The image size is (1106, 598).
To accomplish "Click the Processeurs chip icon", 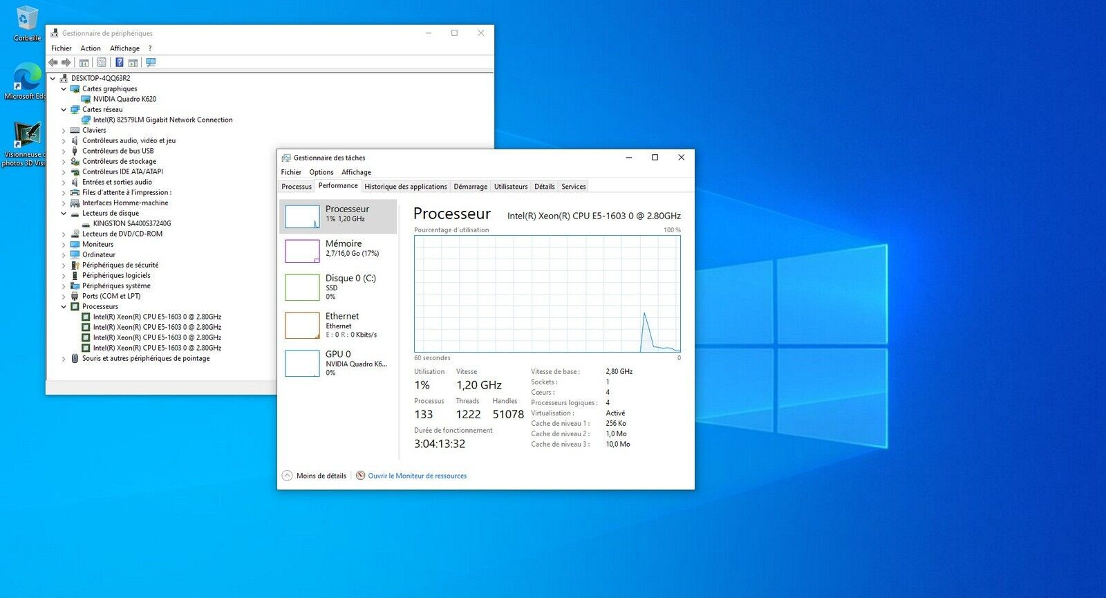I will pos(75,306).
